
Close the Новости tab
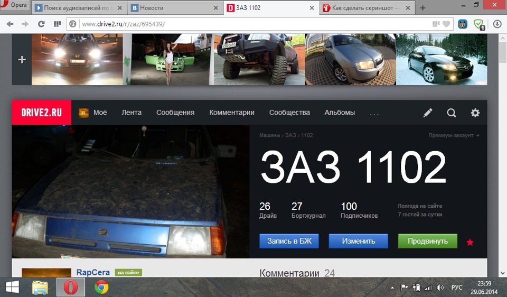coord(215,8)
